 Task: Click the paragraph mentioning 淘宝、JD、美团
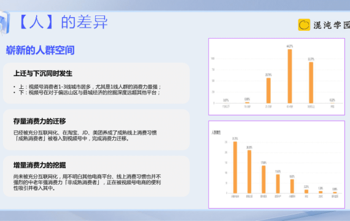(x=85, y=136)
